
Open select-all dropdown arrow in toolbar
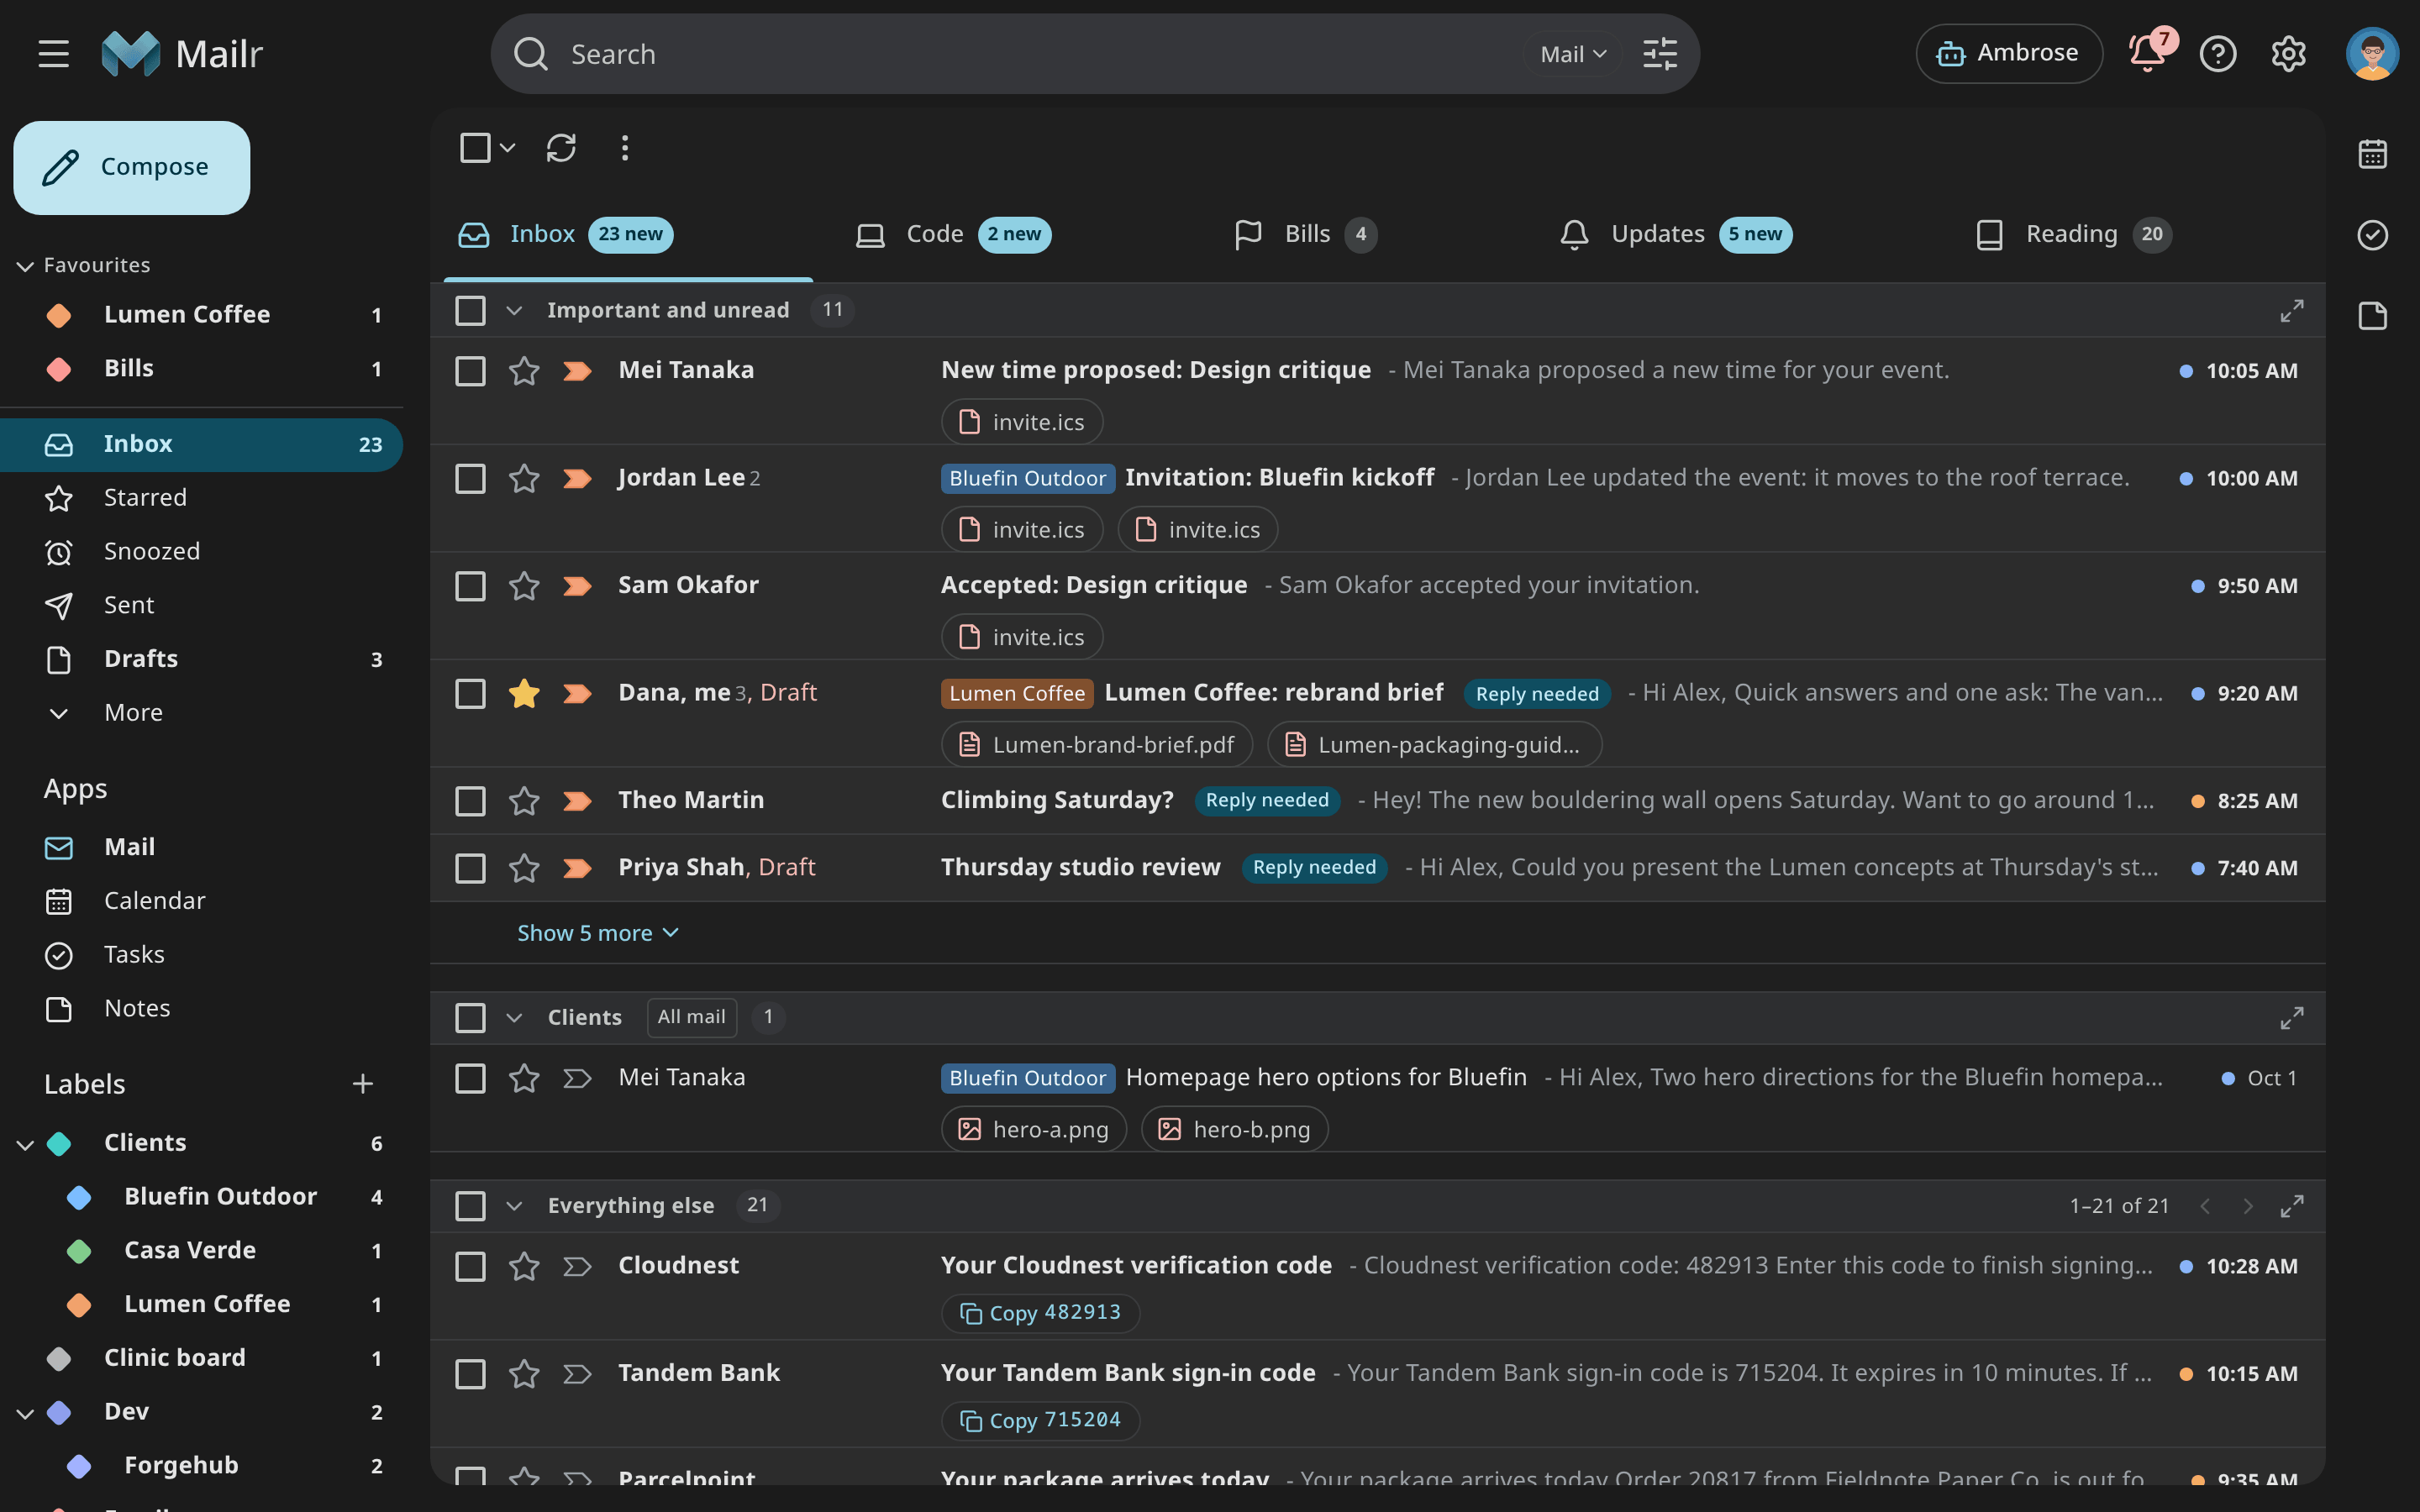pyautogui.click(x=508, y=148)
